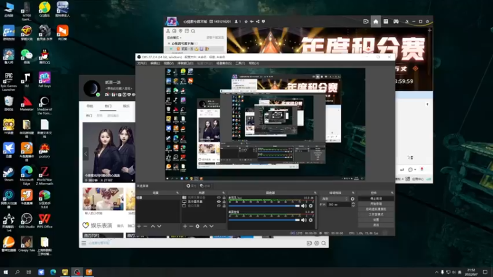Open the Maneater desktop shortcut
The width and height of the screenshot is (493, 277).
[26, 103]
